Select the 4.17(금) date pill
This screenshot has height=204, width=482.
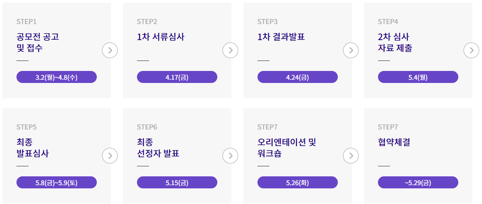(x=177, y=77)
